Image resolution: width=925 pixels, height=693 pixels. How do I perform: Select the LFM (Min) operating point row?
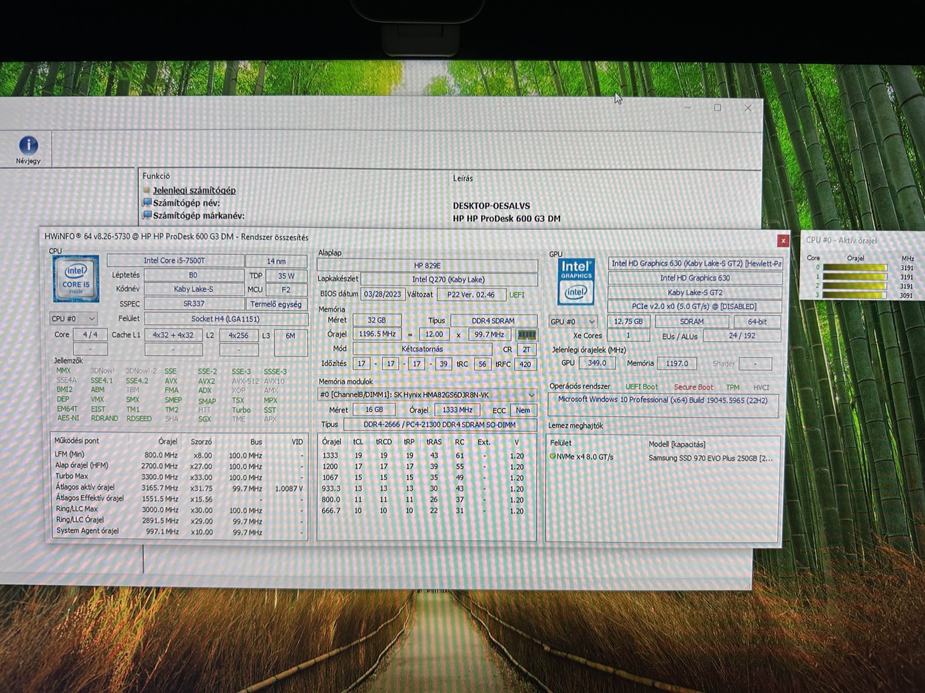[x=179, y=455]
